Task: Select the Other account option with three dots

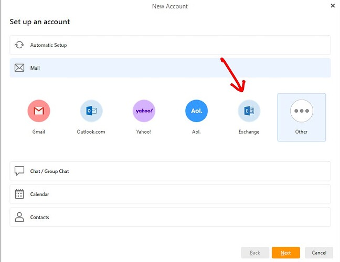Action: point(301,111)
